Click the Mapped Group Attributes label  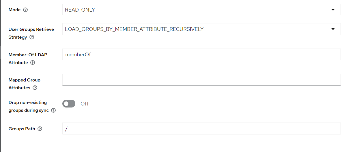(25, 84)
